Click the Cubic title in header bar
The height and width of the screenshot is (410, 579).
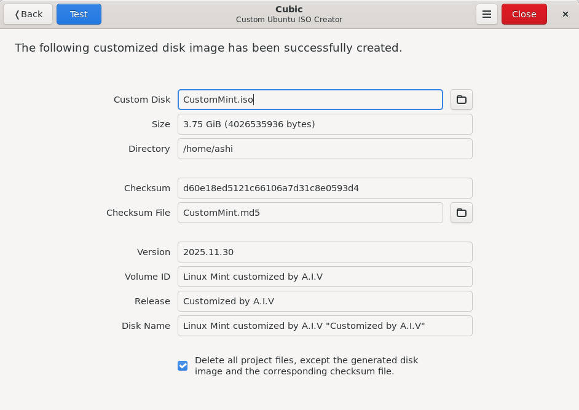[x=289, y=9]
